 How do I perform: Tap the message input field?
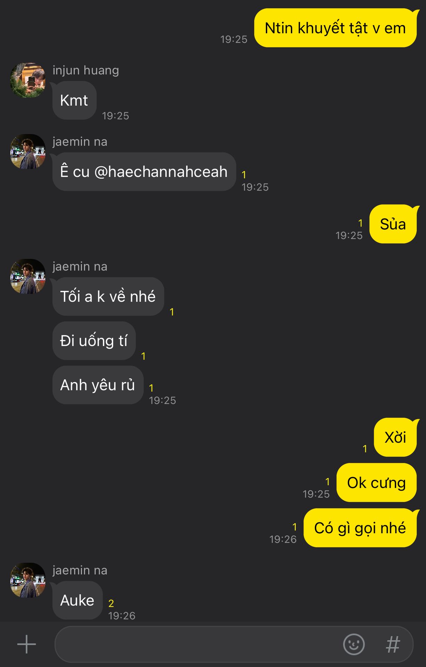[198, 644]
